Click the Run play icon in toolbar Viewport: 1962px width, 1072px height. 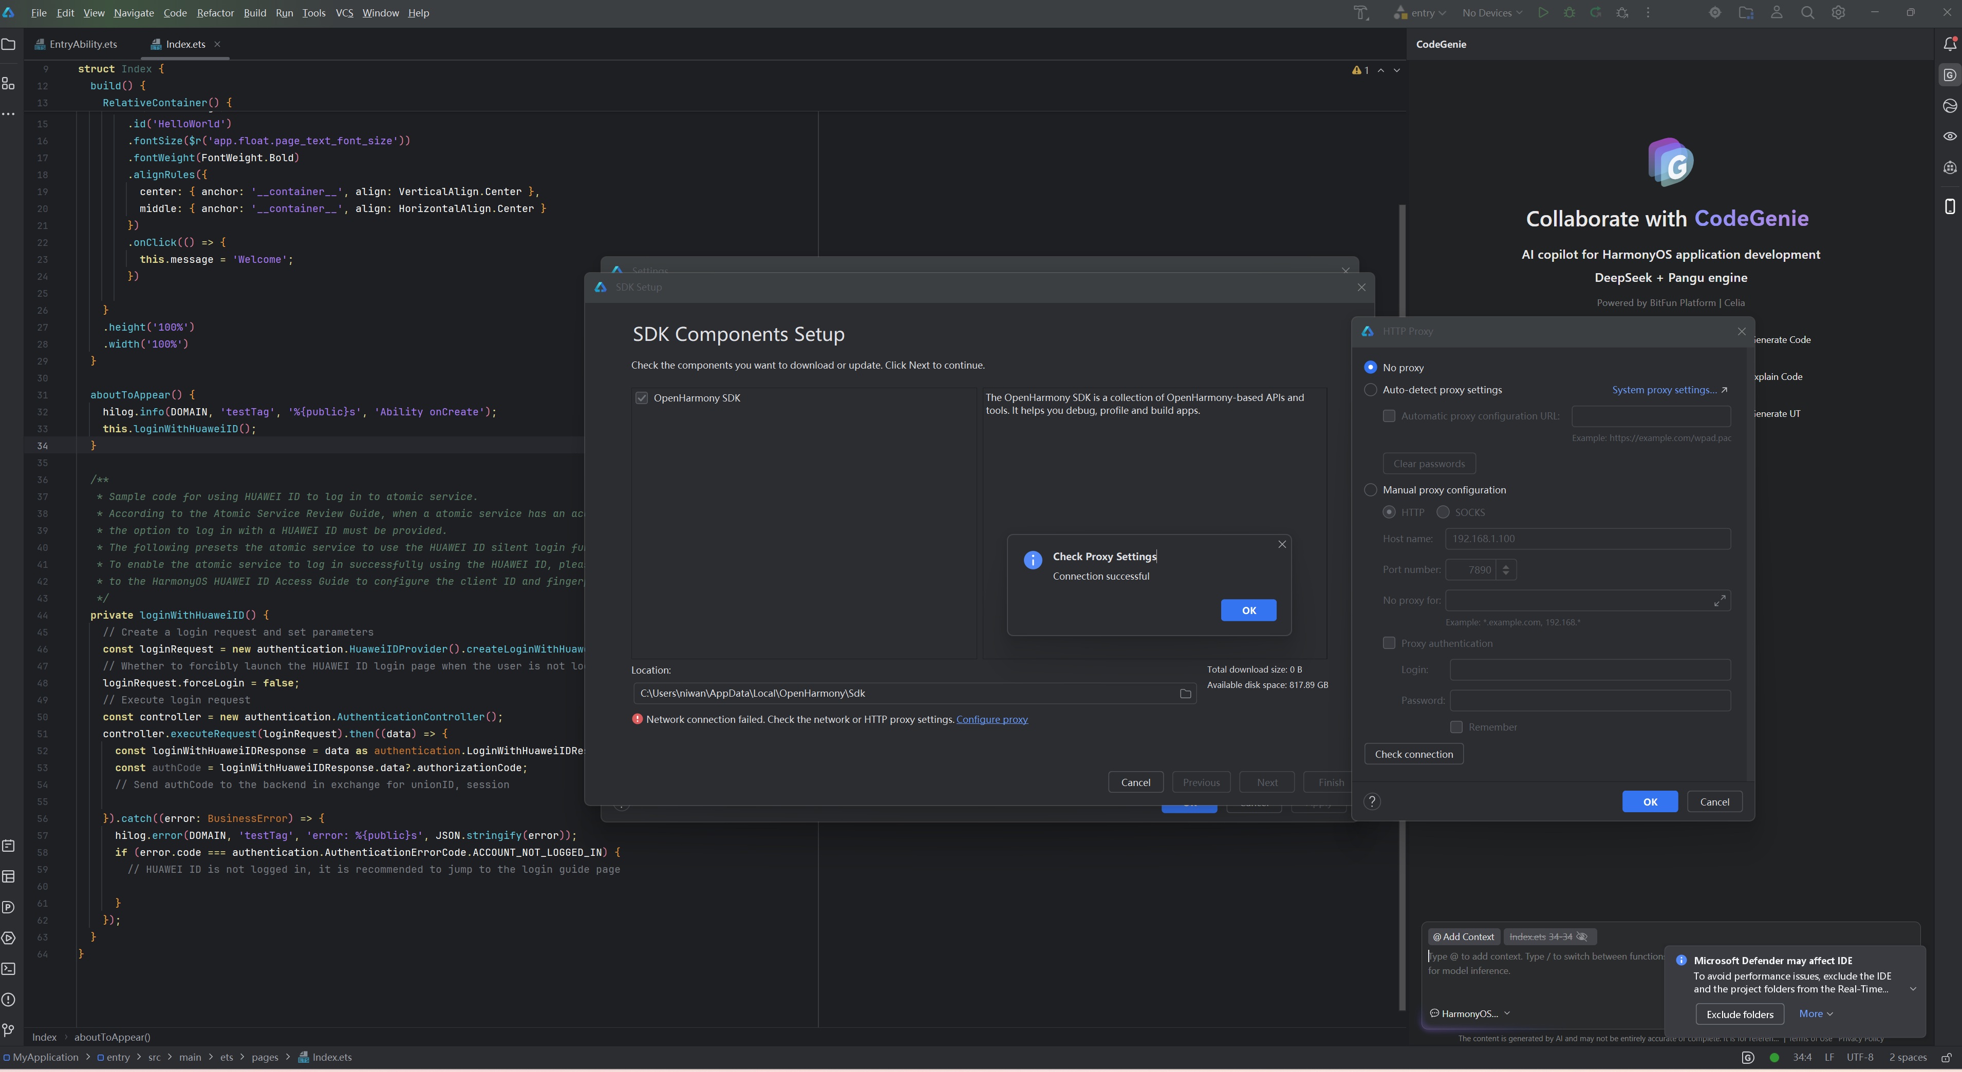(1542, 13)
